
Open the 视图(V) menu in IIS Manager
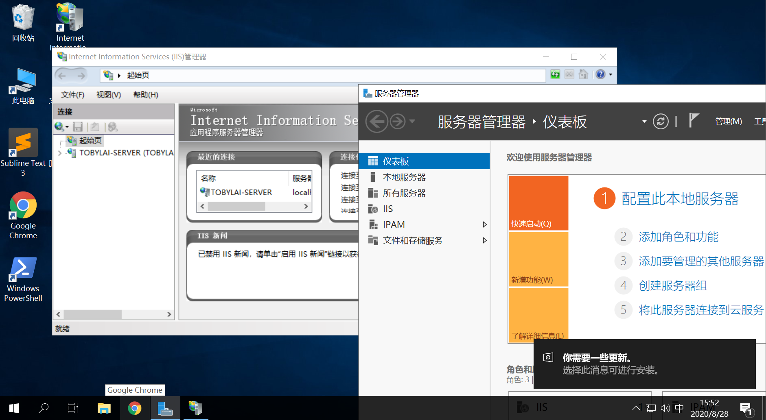coord(109,95)
